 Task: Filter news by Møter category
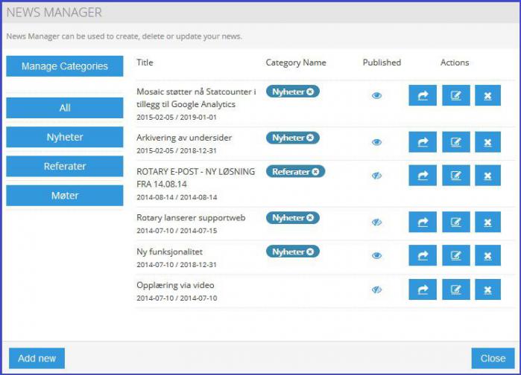click(65, 195)
